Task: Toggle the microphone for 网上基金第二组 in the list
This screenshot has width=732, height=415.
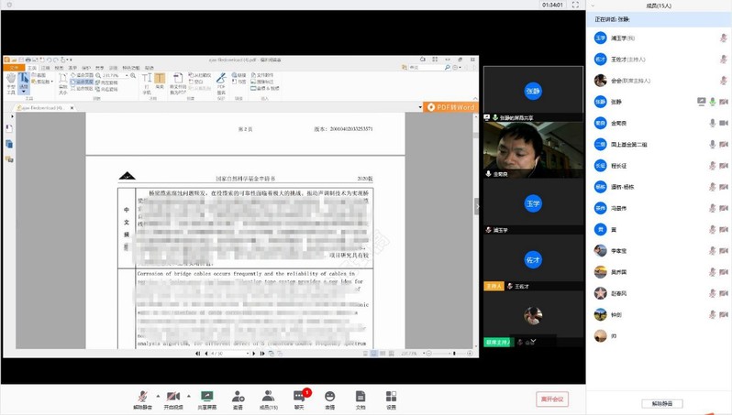Action: coord(712,145)
